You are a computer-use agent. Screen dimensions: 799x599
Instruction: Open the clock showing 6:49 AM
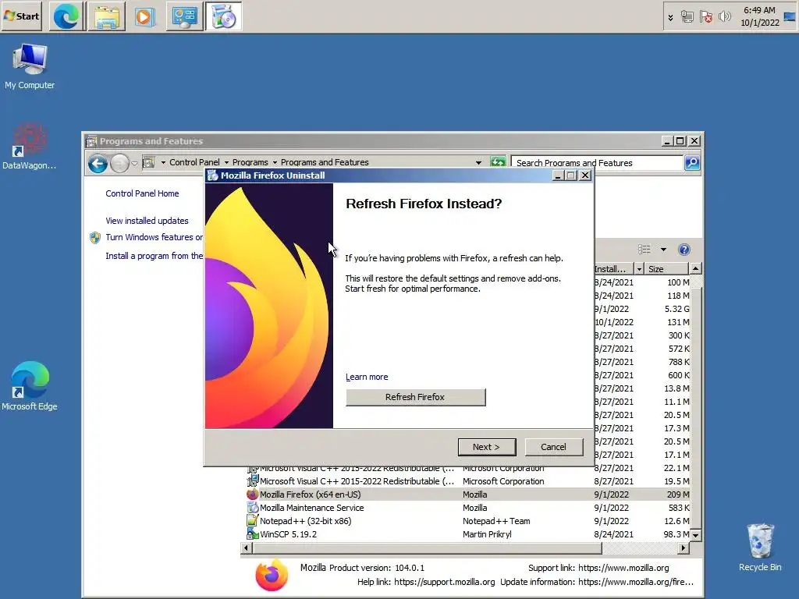[x=760, y=16]
